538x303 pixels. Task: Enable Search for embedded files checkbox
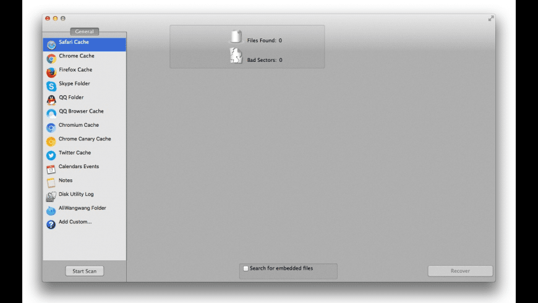[246, 268]
